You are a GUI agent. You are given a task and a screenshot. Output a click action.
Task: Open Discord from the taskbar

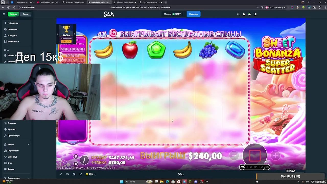(196, 182)
